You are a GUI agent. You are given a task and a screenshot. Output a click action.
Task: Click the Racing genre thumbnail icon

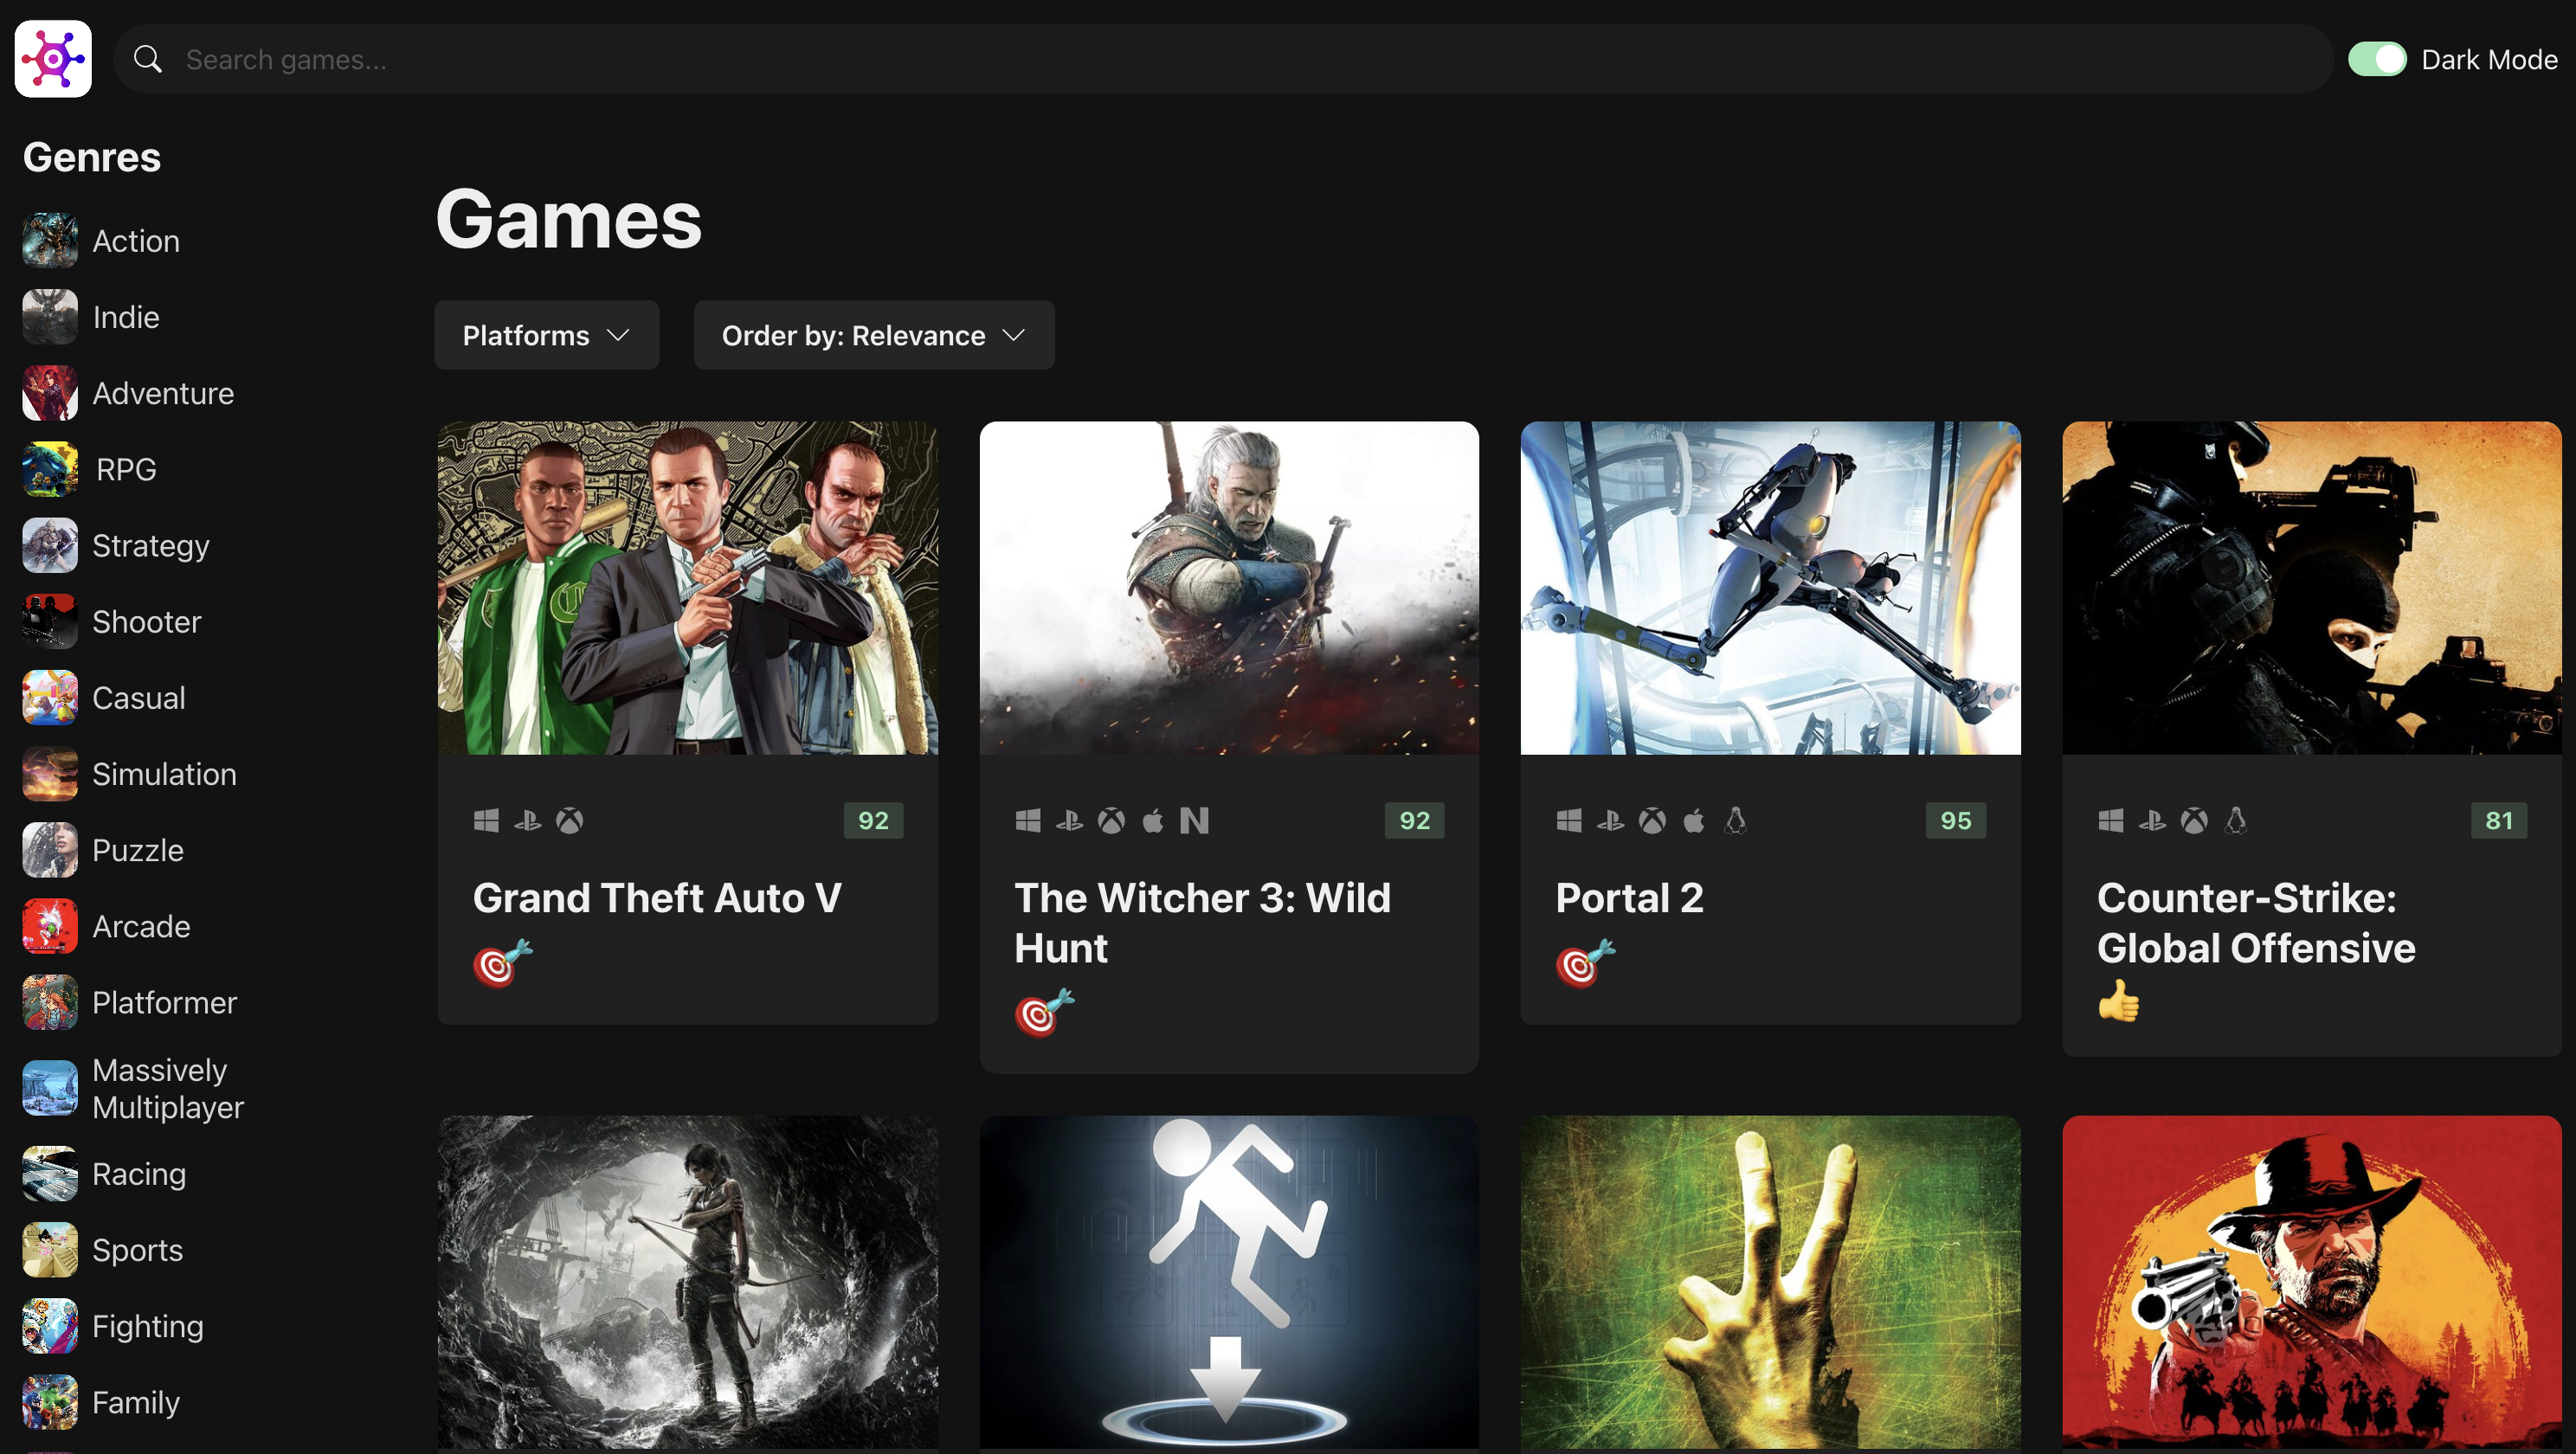tap(50, 1174)
